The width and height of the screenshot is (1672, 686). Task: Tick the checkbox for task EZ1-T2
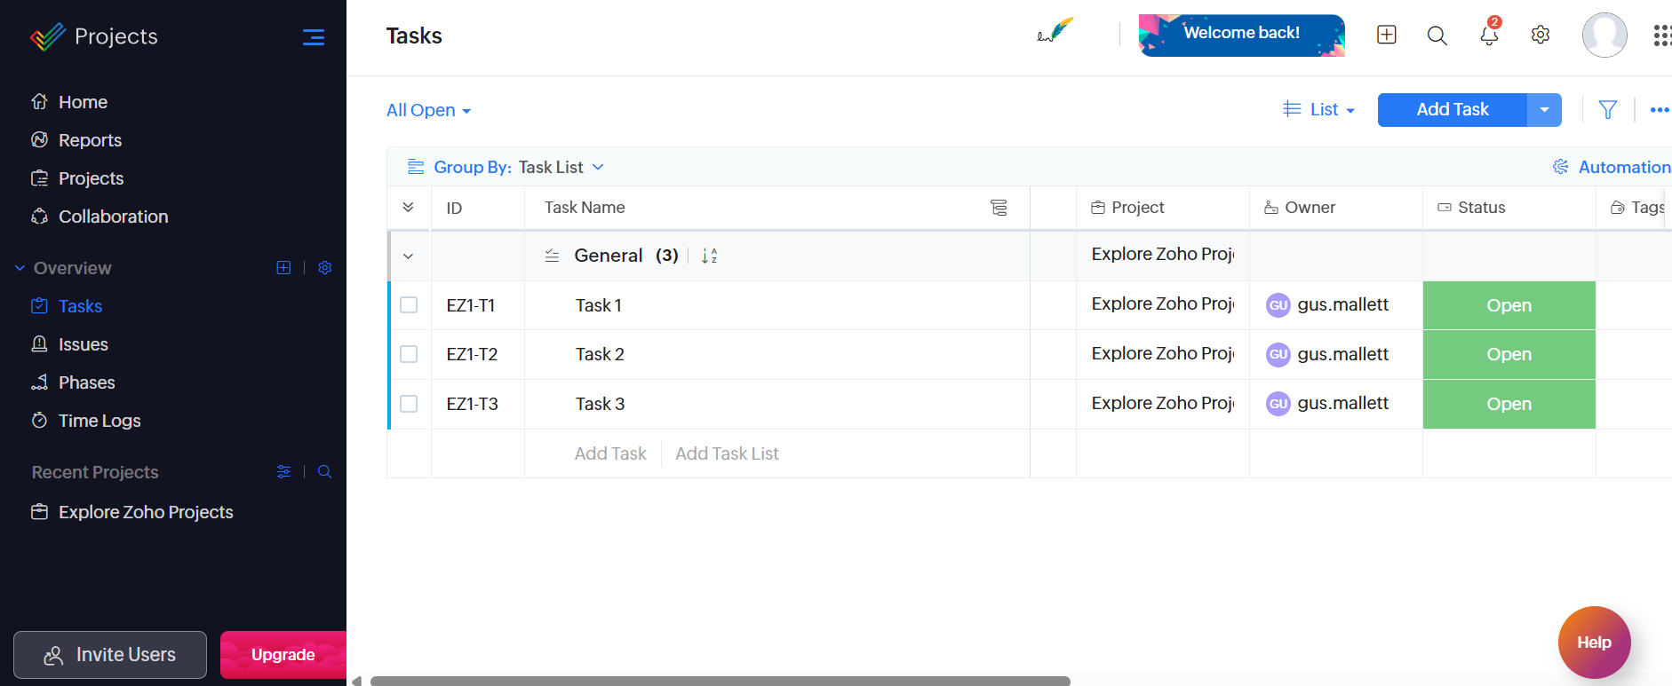[x=409, y=354]
